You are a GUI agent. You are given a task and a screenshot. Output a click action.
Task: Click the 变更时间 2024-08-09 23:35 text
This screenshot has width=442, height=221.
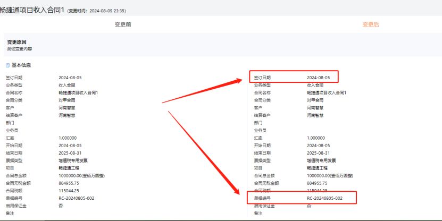tap(96, 11)
